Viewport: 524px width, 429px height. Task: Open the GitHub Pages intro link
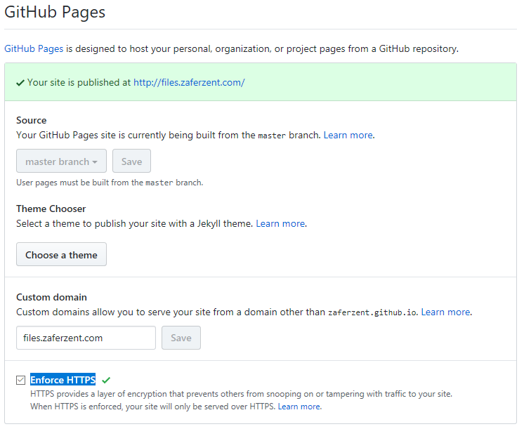34,48
